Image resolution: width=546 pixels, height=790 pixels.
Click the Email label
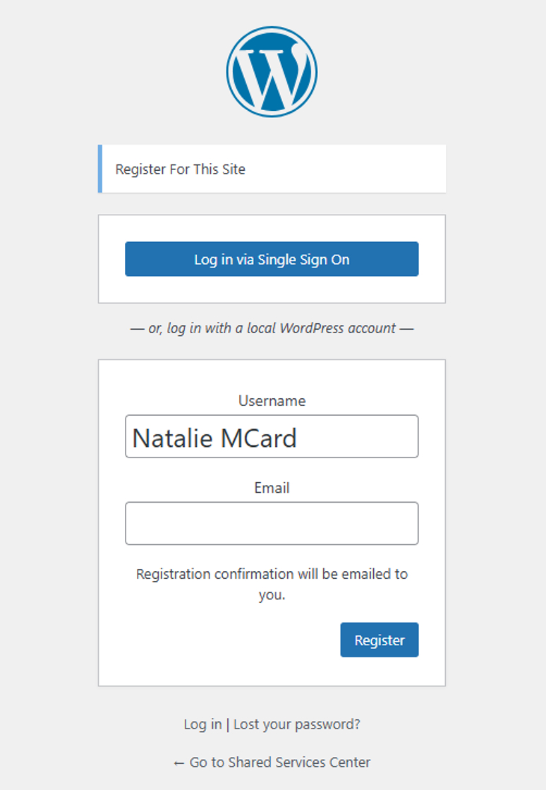[272, 488]
